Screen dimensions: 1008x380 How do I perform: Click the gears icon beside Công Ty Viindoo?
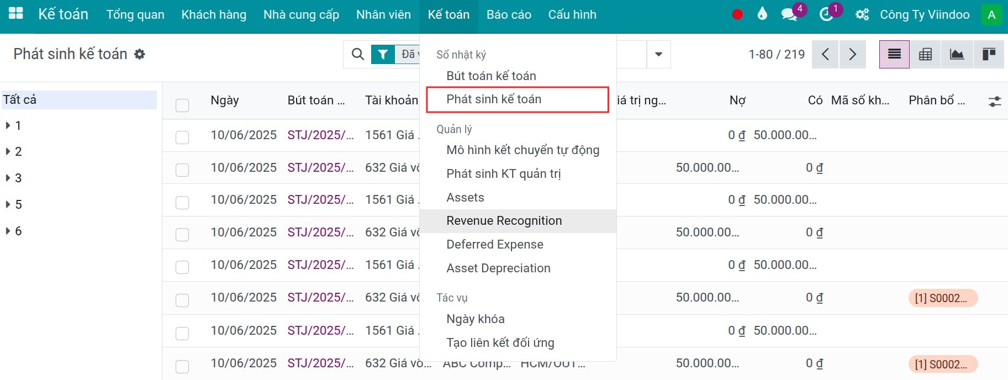(862, 15)
